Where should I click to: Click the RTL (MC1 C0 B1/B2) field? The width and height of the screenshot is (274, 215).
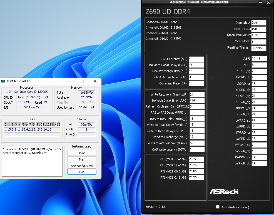pyautogui.click(x=196, y=171)
